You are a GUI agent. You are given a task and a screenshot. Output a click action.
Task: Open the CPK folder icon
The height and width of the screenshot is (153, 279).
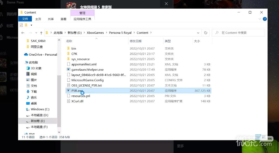pos(68,54)
